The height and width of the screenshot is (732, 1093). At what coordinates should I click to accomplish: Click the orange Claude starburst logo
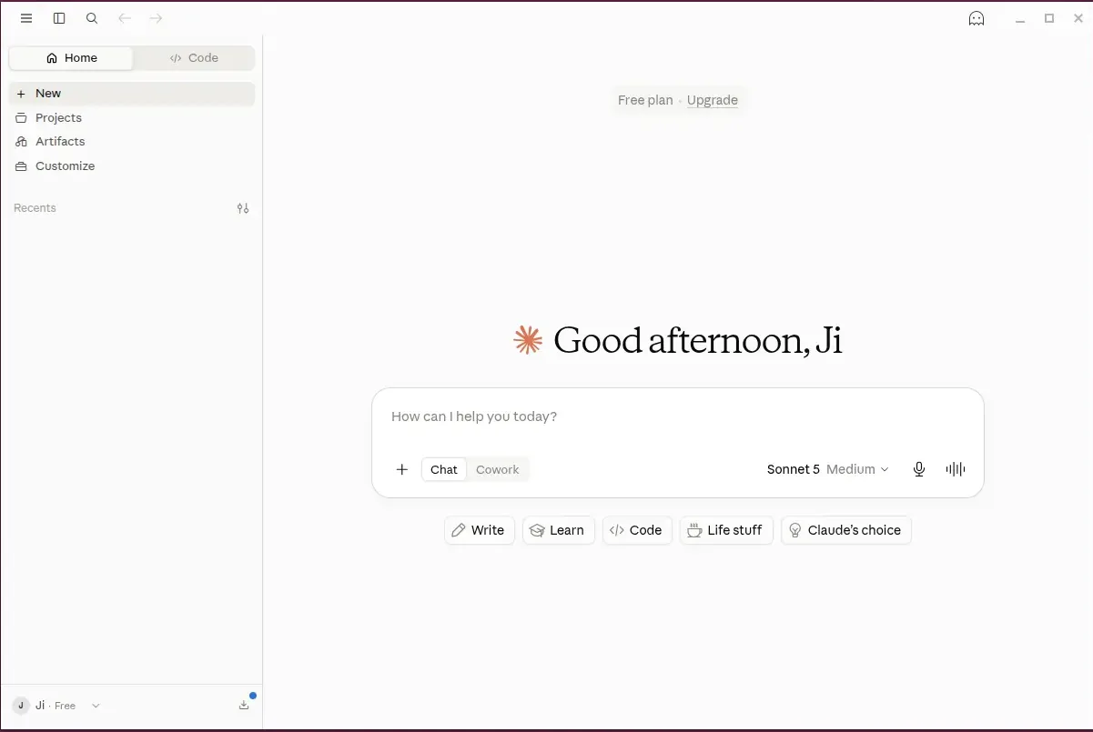(x=528, y=341)
